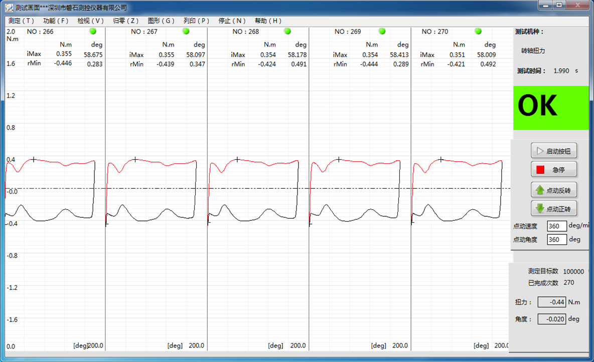This screenshot has width=594, height=362.
Task: Click the green OK result indicator
Action: point(550,108)
